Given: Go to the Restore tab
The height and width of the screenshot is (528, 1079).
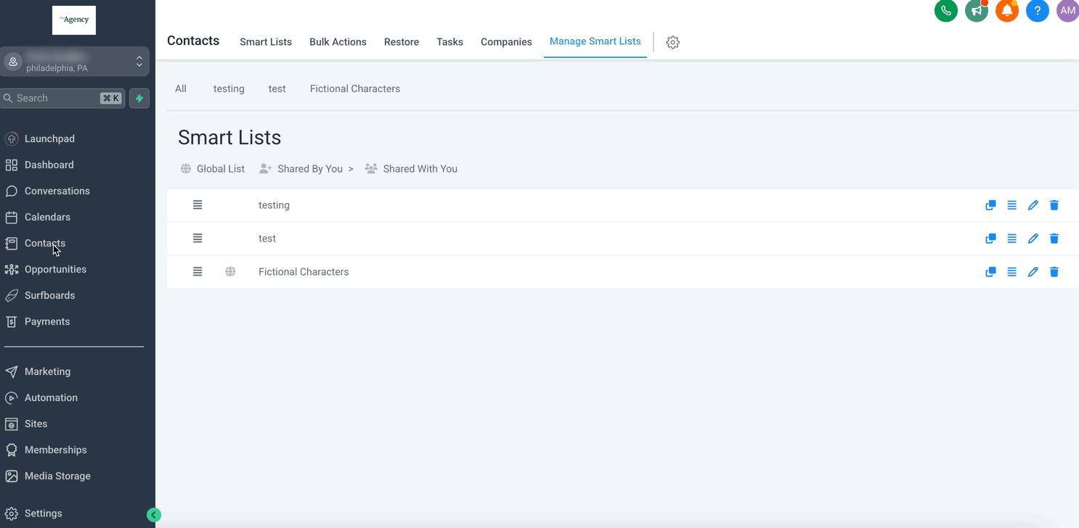Looking at the screenshot, I should click(402, 42).
